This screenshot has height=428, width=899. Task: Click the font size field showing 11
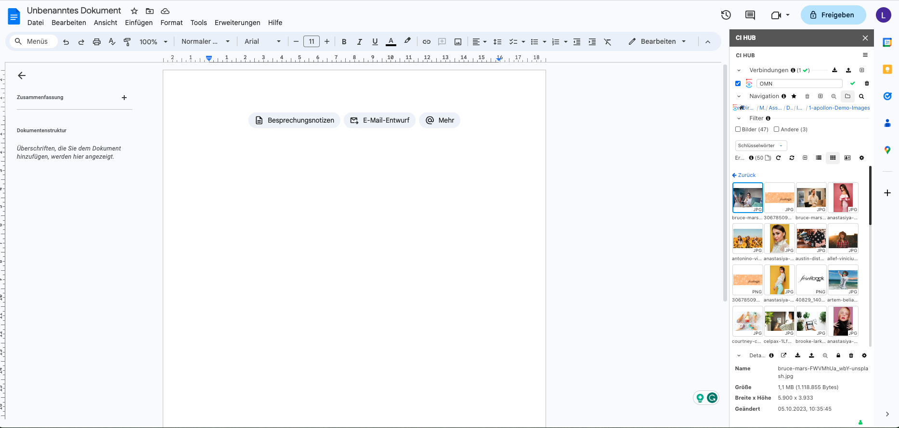(312, 42)
